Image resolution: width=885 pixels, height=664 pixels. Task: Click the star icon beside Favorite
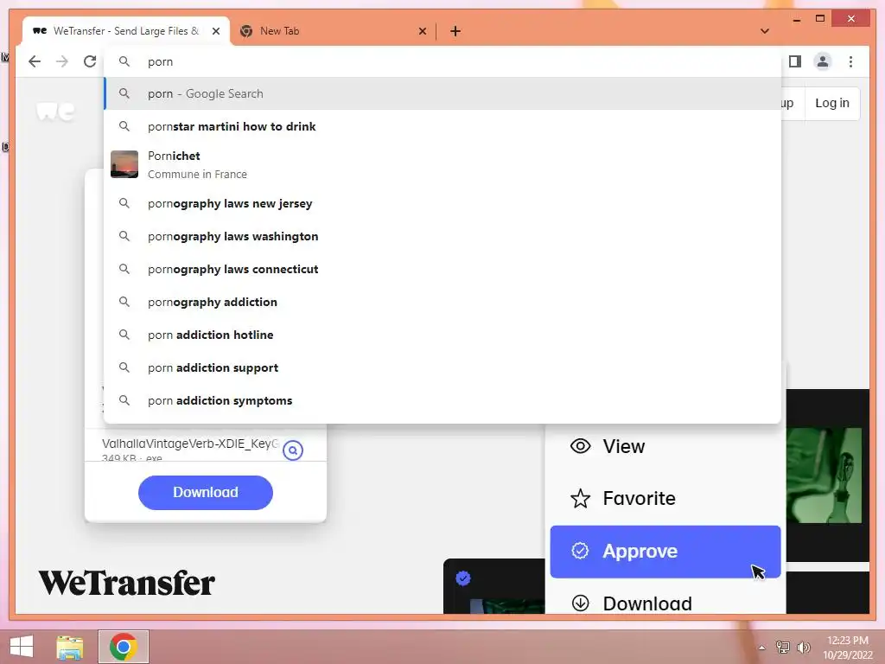pos(580,499)
